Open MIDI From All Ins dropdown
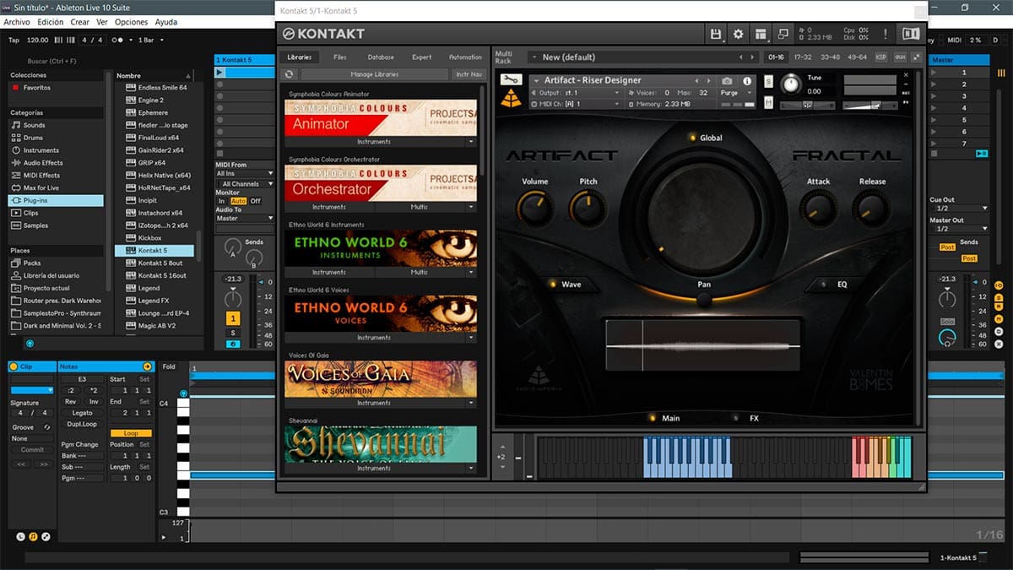The image size is (1013, 570). coord(245,173)
